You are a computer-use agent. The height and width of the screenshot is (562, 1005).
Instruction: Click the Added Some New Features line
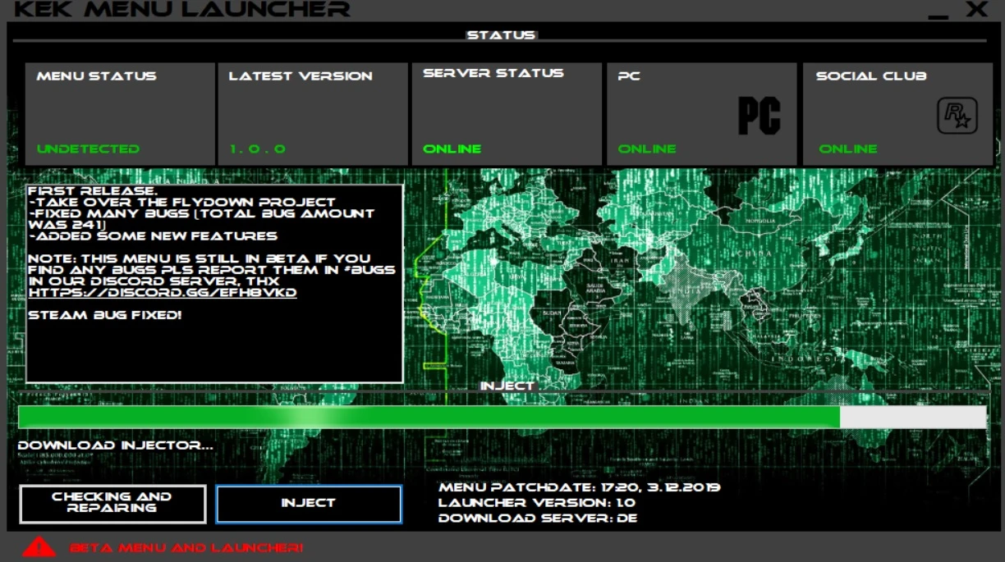[153, 236]
